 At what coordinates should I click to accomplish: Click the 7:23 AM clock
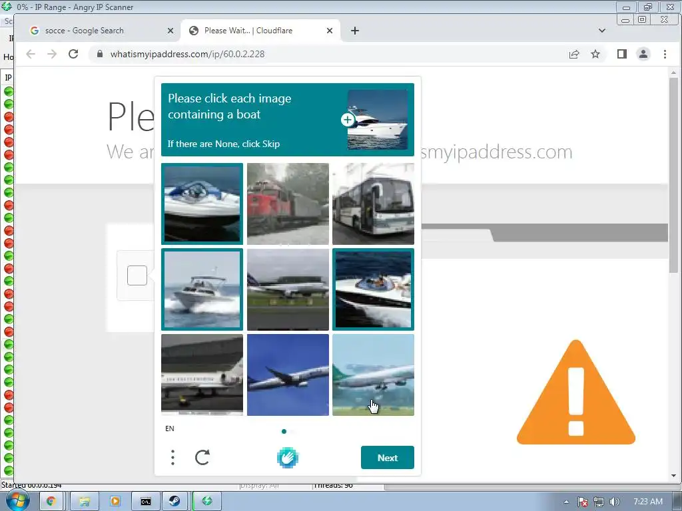(x=648, y=502)
